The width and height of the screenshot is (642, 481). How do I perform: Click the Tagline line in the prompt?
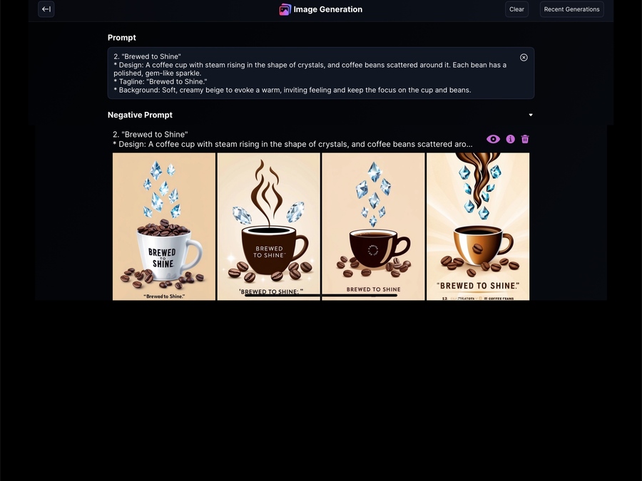[x=160, y=81]
